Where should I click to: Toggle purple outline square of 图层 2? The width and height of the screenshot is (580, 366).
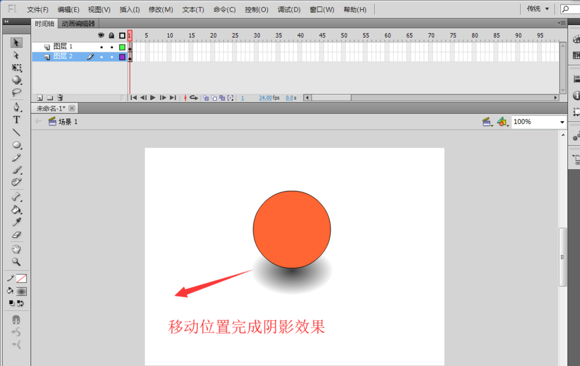click(122, 57)
